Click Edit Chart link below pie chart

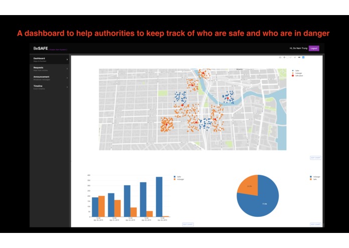pos(316,224)
